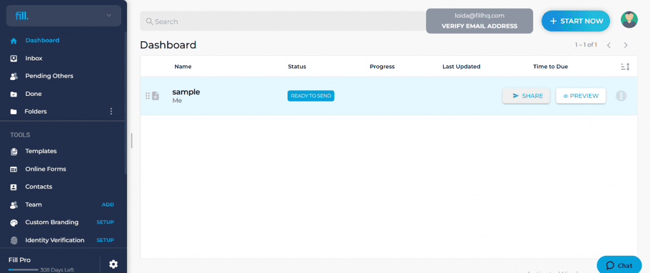Click the Inbox tray icon
650x273 pixels.
(x=14, y=58)
